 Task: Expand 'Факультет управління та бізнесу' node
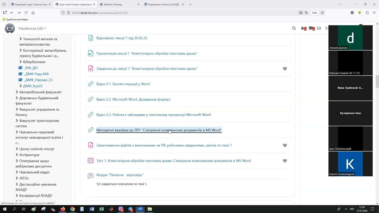click(17, 109)
